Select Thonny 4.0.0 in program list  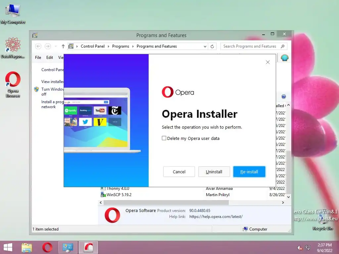[x=118, y=189]
